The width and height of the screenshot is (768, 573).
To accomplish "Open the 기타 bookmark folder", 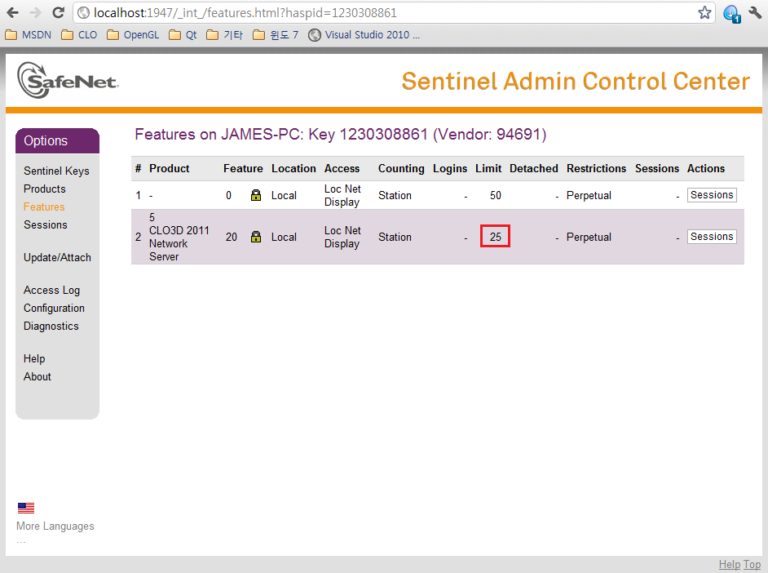I will click(x=225, y=35).
